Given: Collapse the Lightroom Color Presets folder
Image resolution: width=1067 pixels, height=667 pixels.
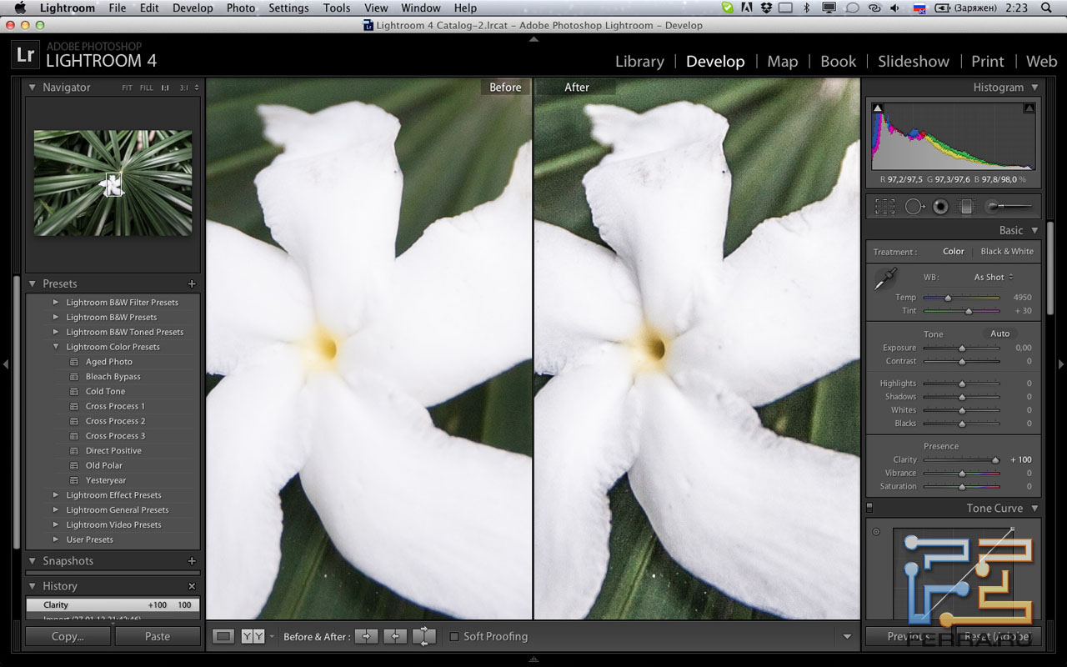Looking at the screenshot, I should click(55, 347).
